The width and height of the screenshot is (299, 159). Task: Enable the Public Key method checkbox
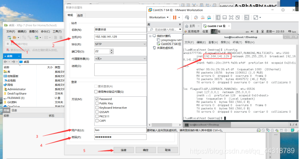97,103
